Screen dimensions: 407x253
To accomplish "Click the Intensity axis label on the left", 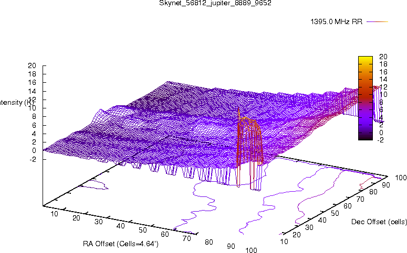I will (12, 102).
